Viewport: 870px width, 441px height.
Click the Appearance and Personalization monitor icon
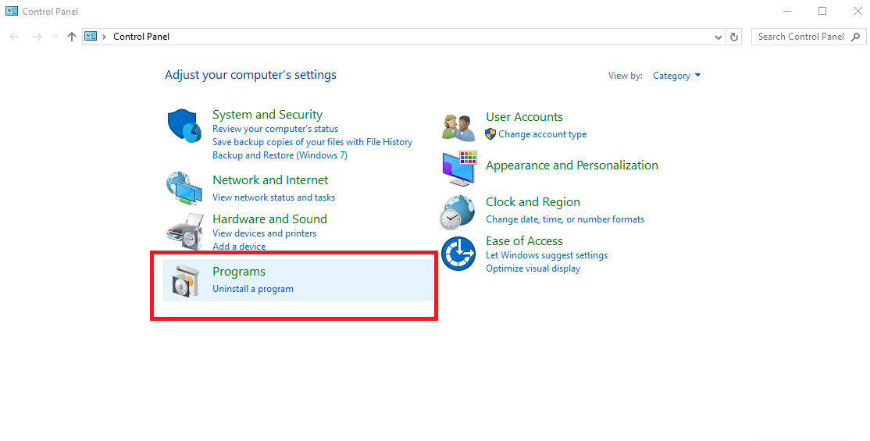(459, 169)
